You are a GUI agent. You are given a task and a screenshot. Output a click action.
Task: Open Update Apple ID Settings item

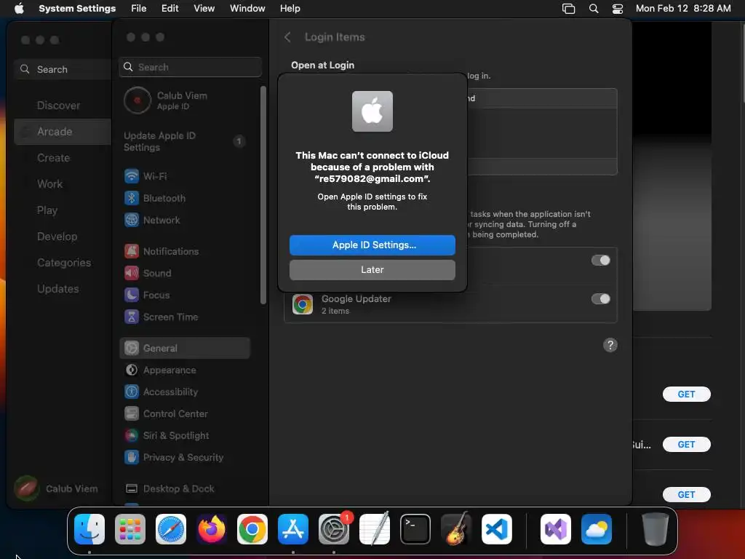(184, 142)
